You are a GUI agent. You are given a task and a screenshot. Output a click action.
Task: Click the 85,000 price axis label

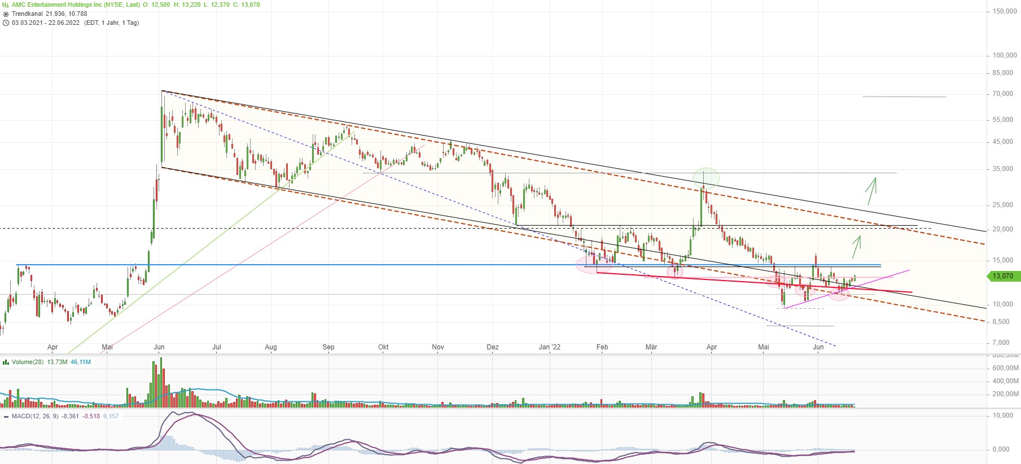1003,73
